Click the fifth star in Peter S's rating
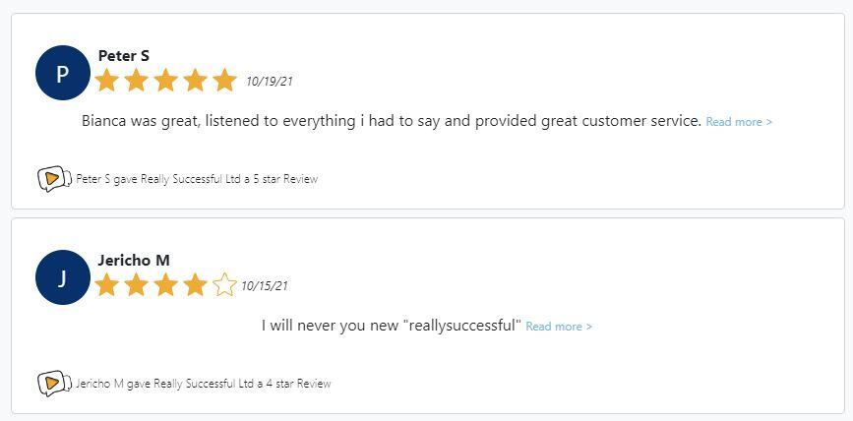 pos(225,81)
